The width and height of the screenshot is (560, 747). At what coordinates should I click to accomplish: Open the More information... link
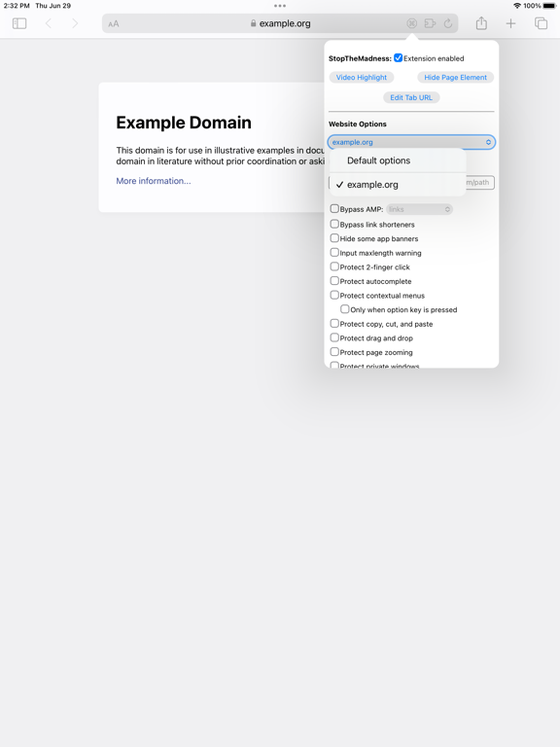click(x=154, y=181)
